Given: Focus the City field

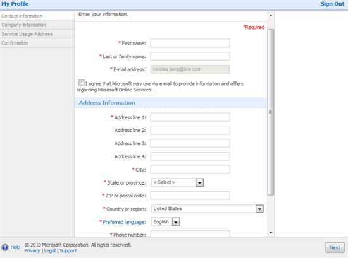Looking at the screenshot, I should (190, 170).
